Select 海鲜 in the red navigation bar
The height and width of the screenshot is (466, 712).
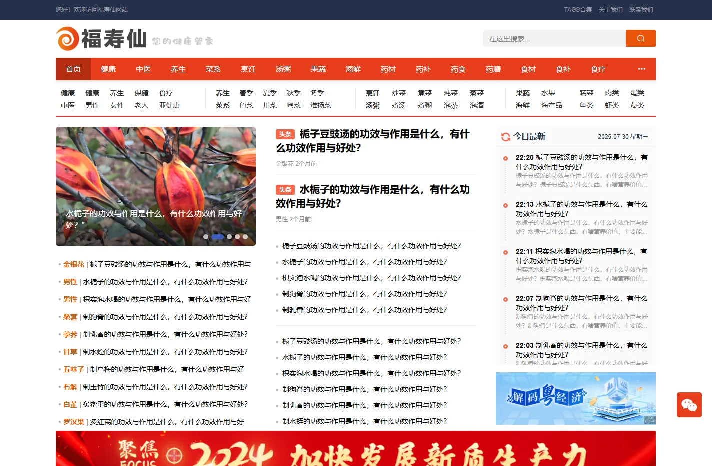[353, 69]
